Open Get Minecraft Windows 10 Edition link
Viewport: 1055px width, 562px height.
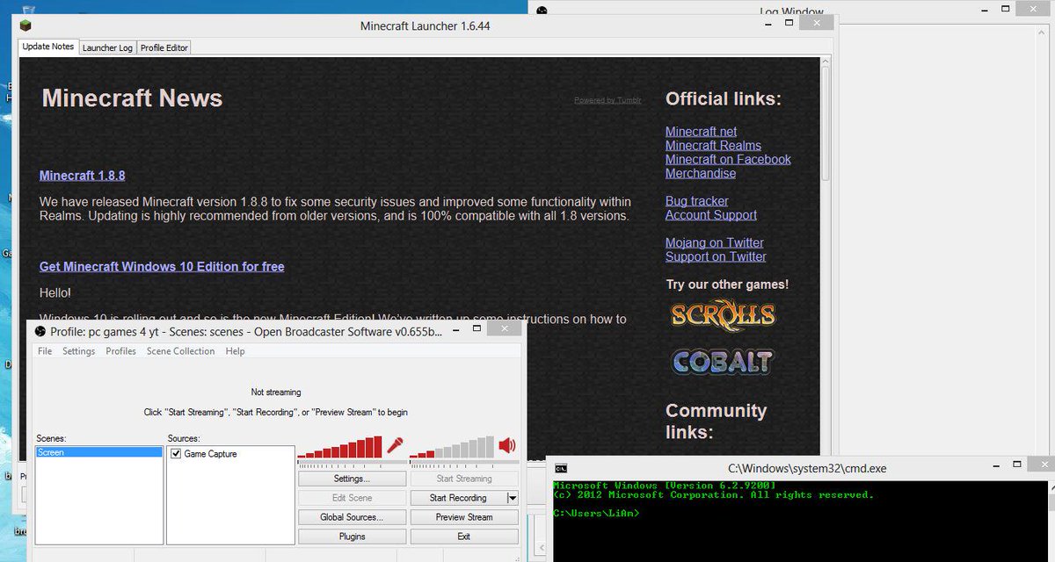162,267
